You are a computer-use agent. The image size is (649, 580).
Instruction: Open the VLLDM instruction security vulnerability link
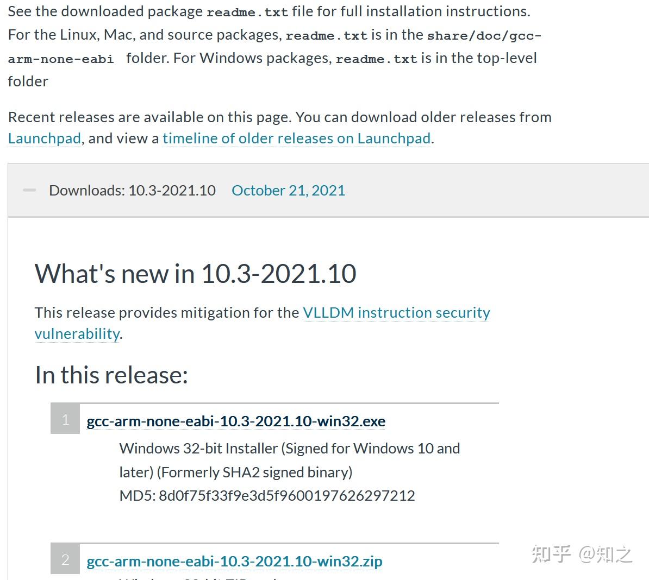[x=396, y=313]
